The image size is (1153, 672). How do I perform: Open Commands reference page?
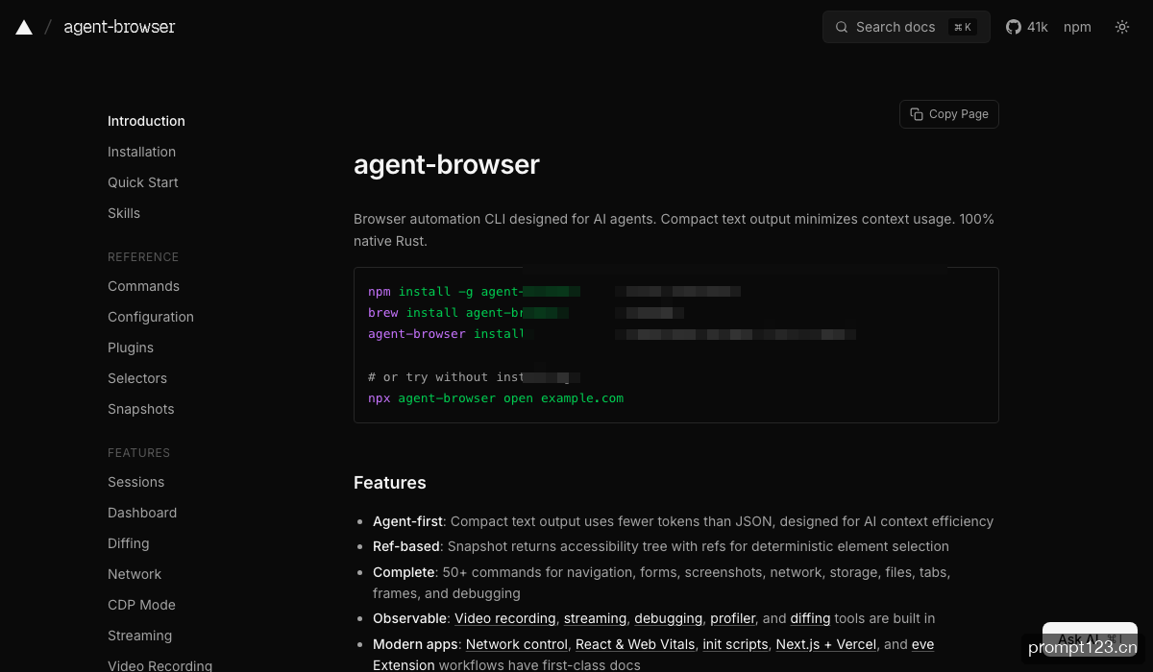143,286
